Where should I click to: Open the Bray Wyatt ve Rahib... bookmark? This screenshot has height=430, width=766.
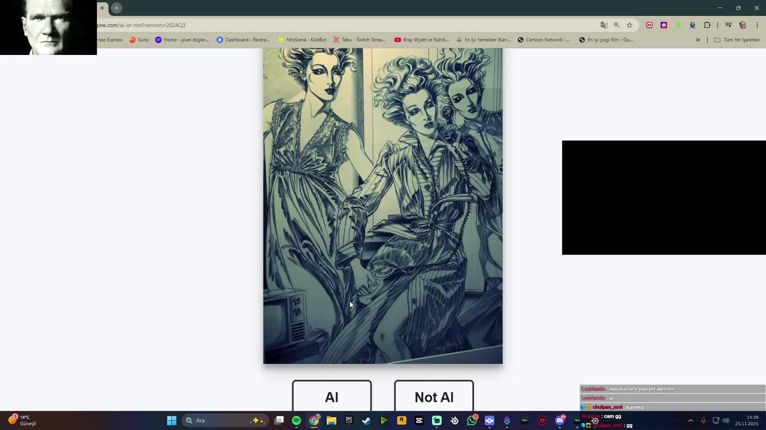[x=421, y=40]
